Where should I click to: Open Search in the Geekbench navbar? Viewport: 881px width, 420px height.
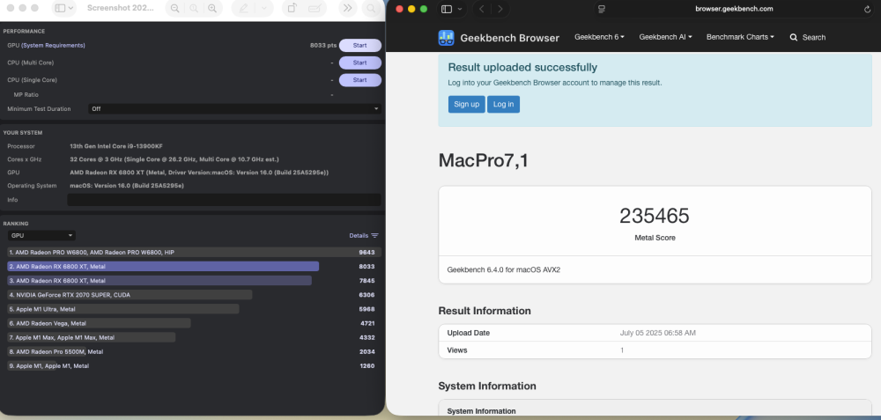(x=807, y=38)
